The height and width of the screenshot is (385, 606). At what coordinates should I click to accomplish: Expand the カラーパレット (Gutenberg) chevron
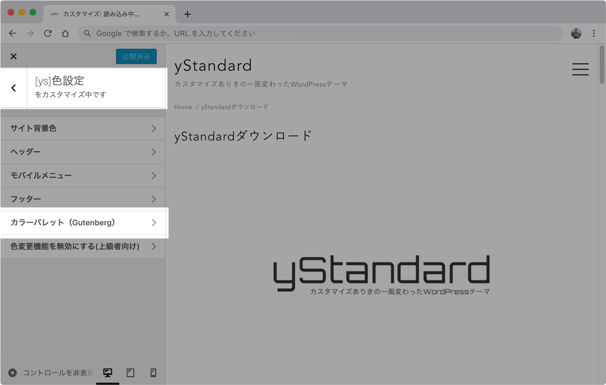pyautogui.click(x=154, y=223)
